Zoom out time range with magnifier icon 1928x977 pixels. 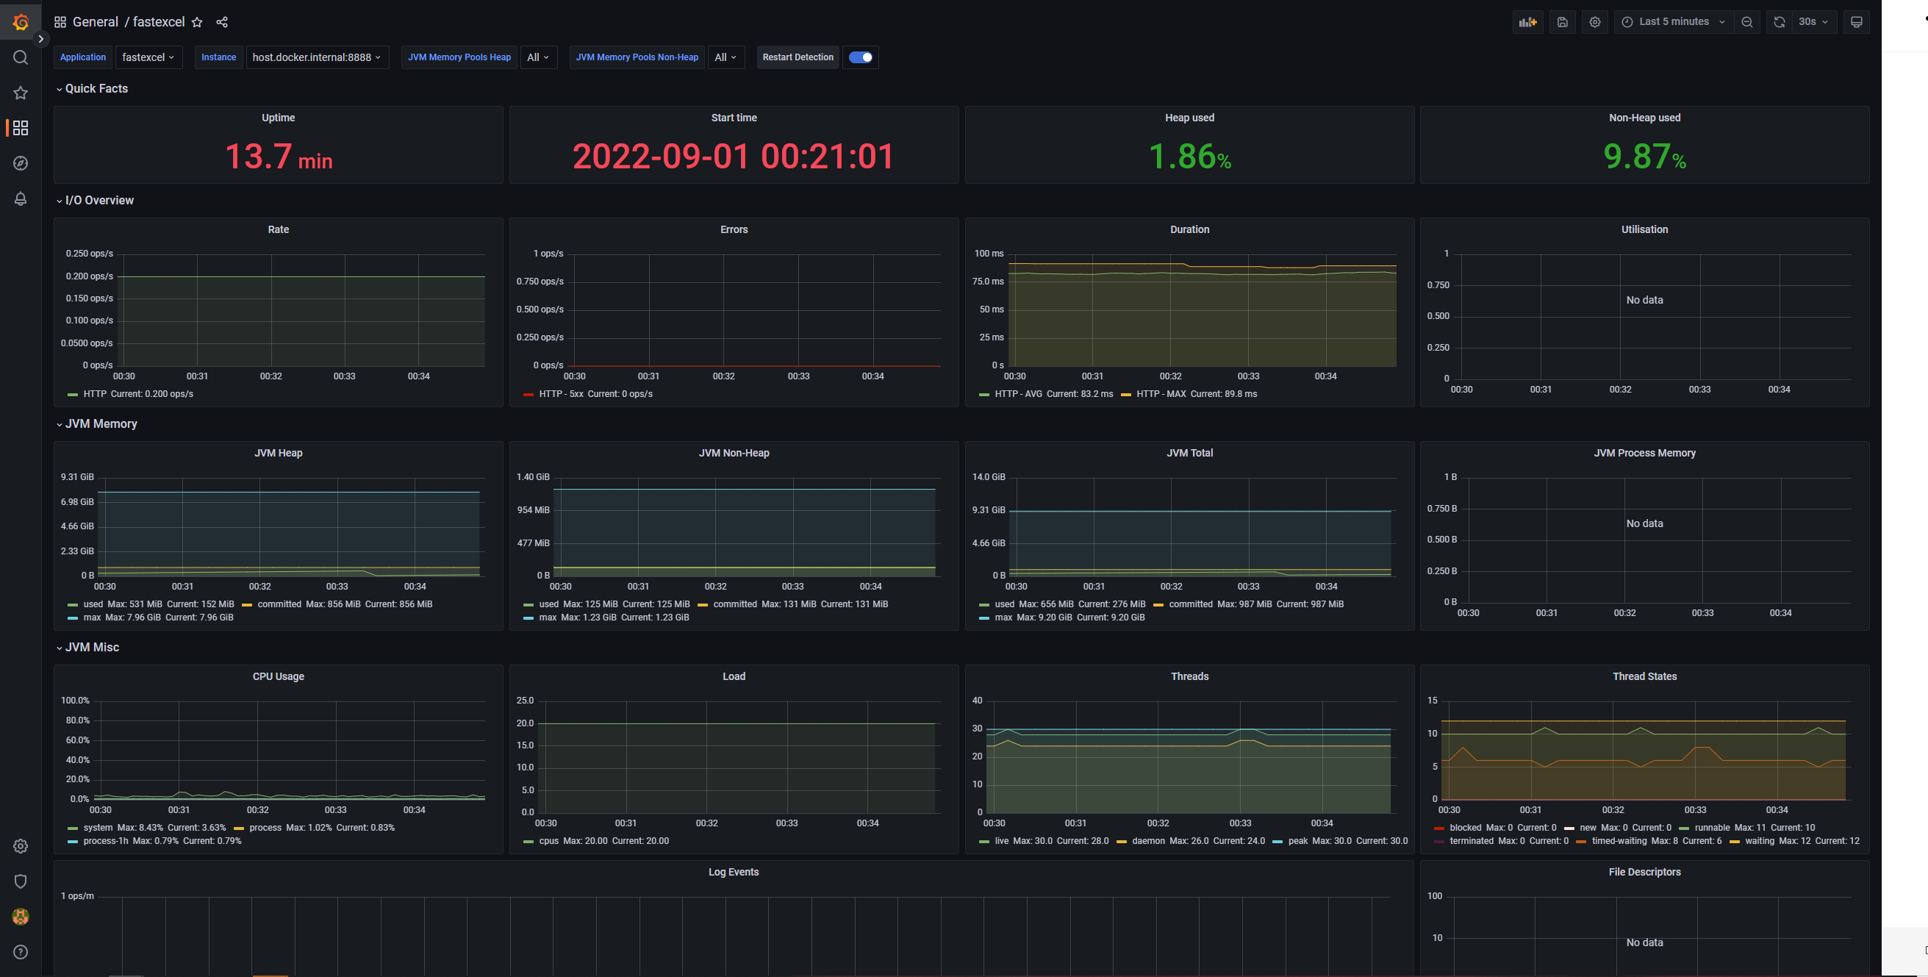coord(1746,22)
